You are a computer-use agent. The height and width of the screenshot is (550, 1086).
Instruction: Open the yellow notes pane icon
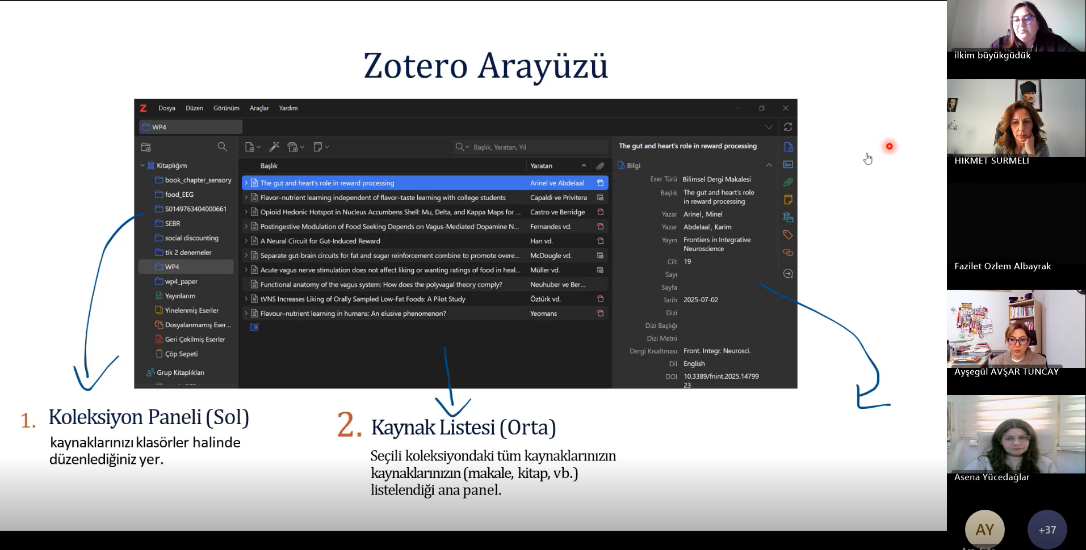[x=788, y=200]
